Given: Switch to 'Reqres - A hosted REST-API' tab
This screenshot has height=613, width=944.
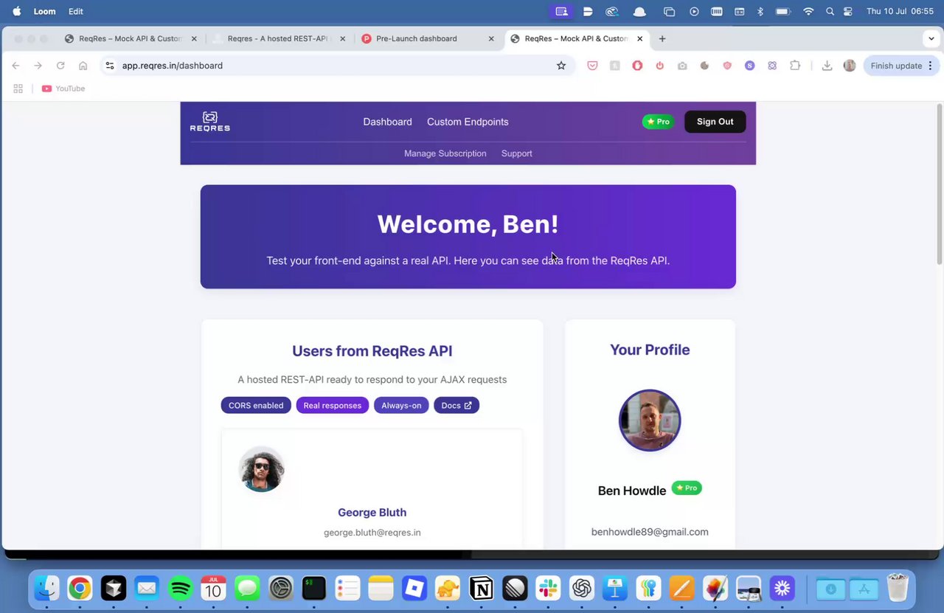Looking at the screenshot, I should point(277,38).
